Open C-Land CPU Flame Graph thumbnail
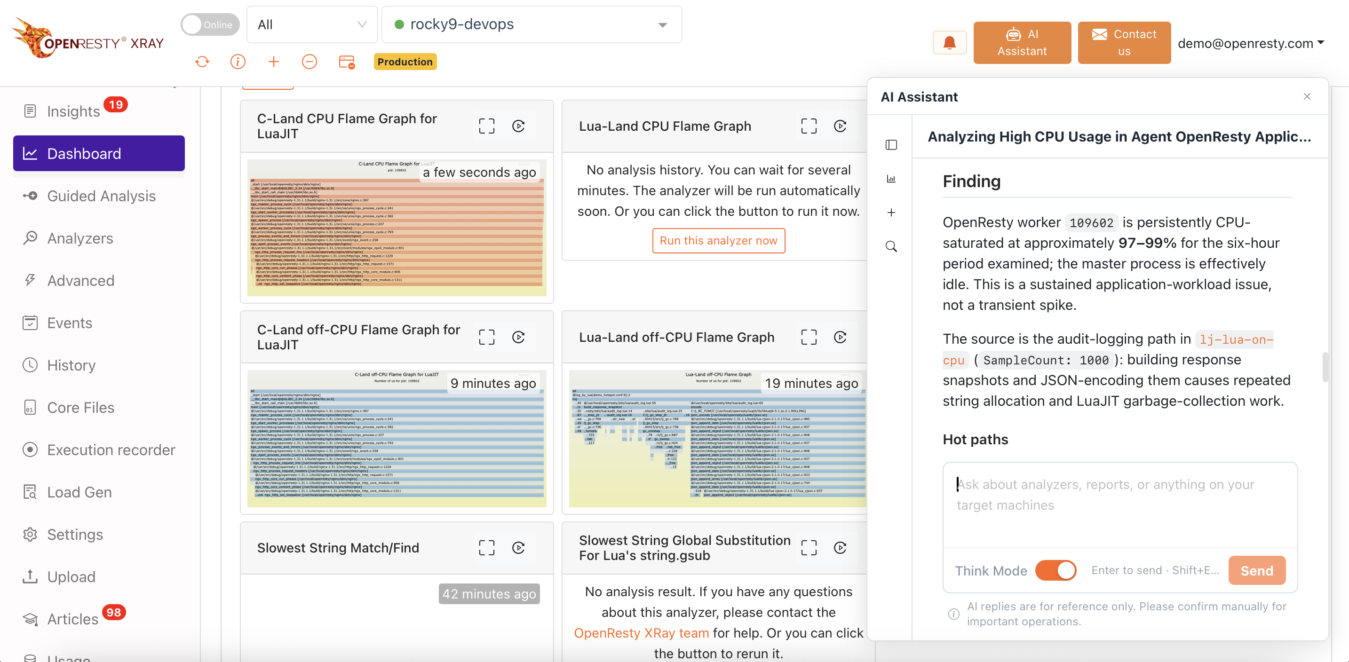 click(x=397, y=227)
